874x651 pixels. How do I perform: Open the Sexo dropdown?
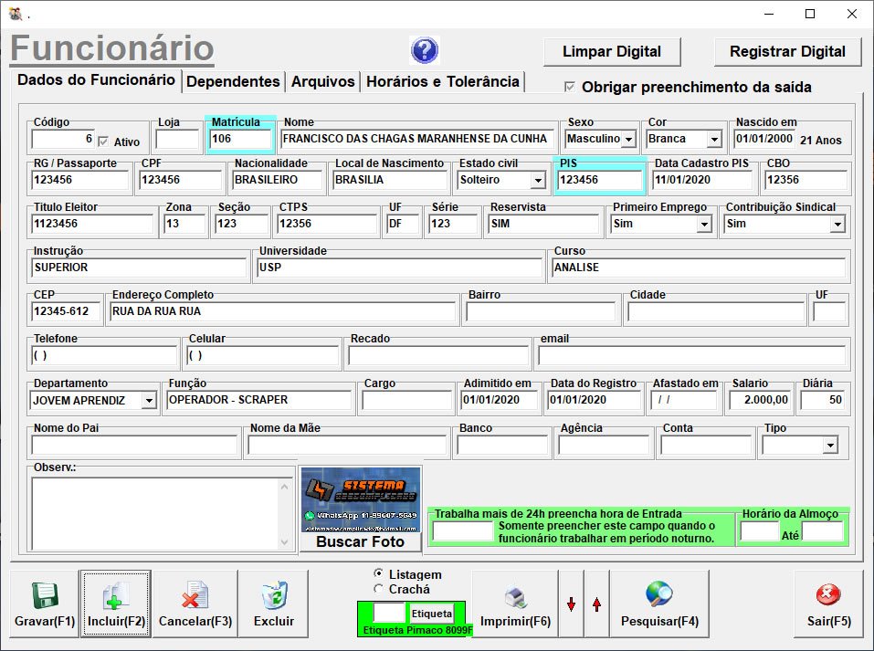(628, 139)
